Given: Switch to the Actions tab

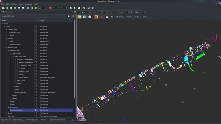Looking at the screenshot, I should point(44,120).
